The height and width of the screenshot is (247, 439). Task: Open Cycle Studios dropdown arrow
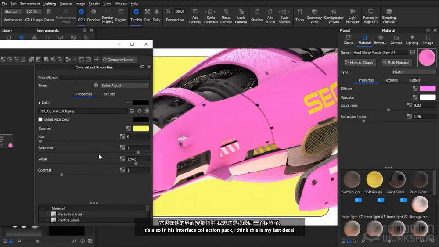pos(289,12)
